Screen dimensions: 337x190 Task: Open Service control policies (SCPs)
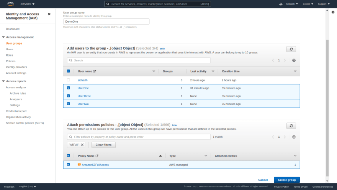(x=25, y=123)
